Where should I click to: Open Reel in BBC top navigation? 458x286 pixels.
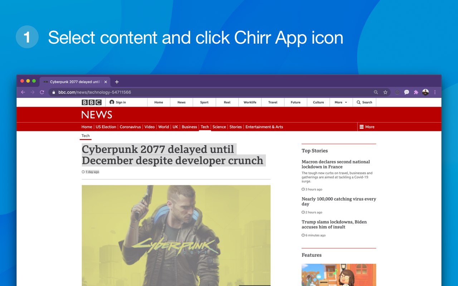[227, 102]
